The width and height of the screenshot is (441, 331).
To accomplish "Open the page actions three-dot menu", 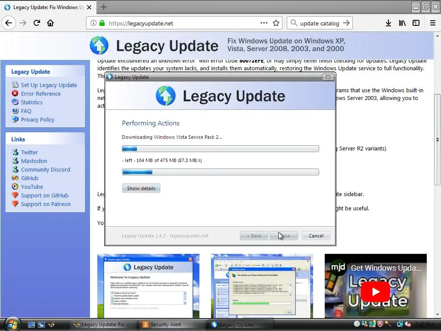I will [x=264, y=23].
